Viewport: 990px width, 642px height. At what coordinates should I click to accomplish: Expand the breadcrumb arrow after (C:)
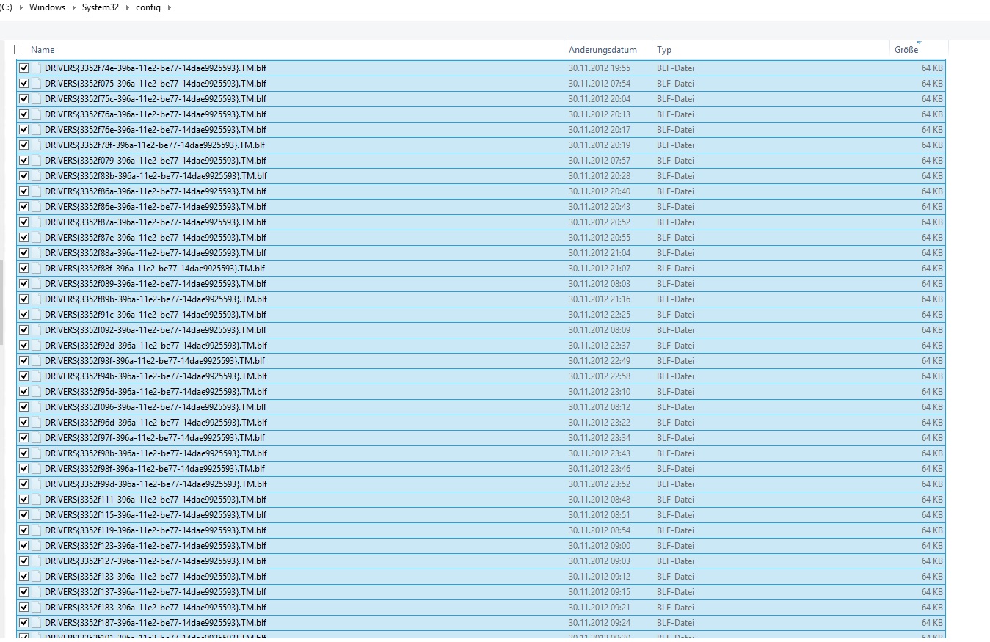point(21,7)
